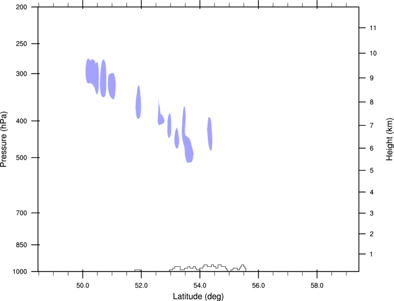This screenshot has width=394, height=301.
Task: Click the 4 km height label
Action: click(372, 192)
